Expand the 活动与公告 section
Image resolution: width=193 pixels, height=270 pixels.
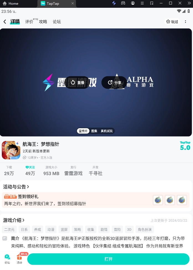click(16, 187)
